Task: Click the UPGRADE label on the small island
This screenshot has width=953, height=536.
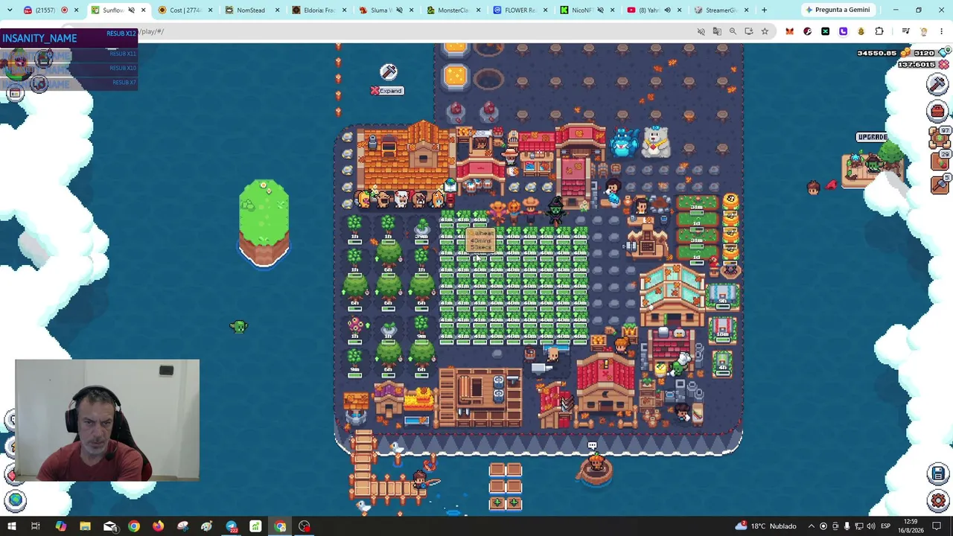Action: point(872,138)
